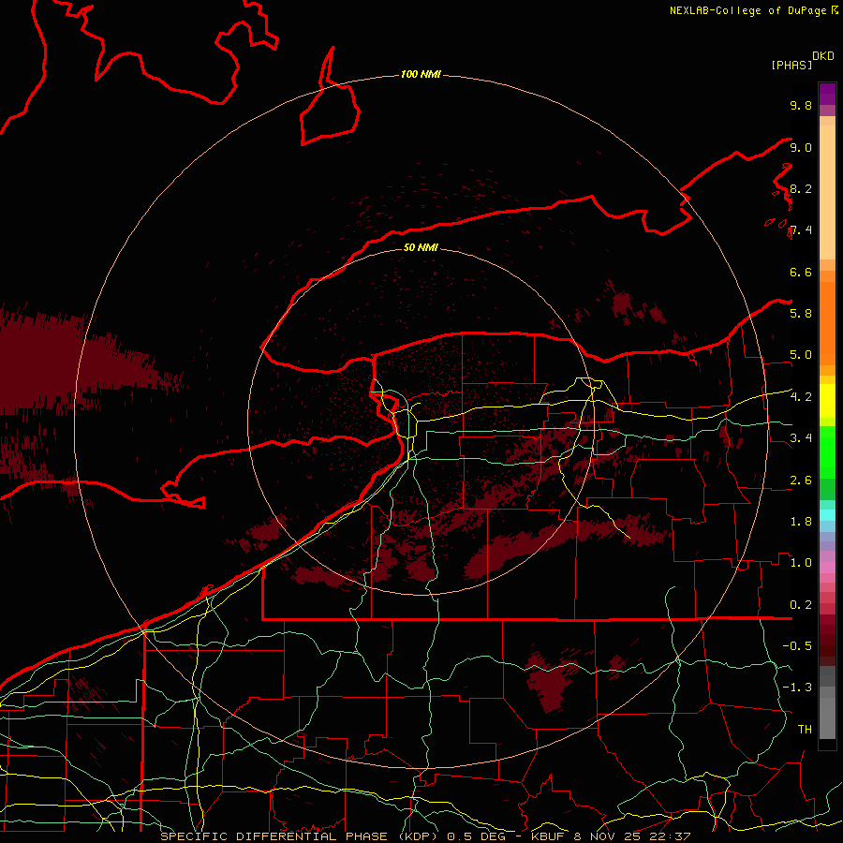
Task: Click the pink segment of the color bar
Action: click(x=827, y=568)
